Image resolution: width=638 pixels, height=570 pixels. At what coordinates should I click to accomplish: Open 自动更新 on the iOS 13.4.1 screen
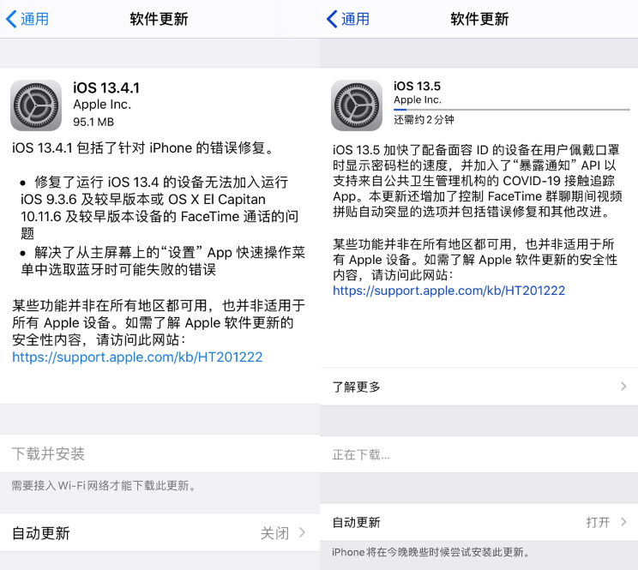(159, 533)
